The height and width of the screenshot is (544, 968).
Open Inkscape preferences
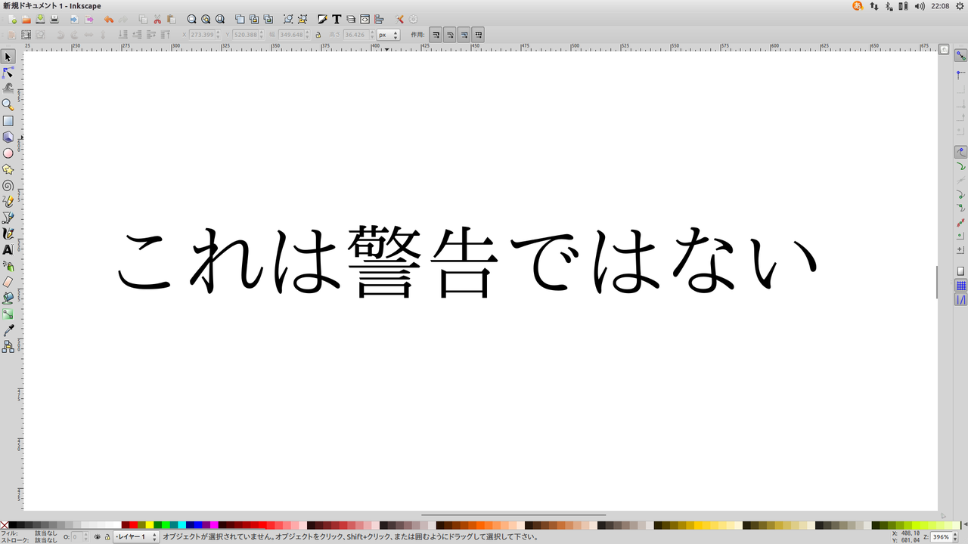click(399, 19)
